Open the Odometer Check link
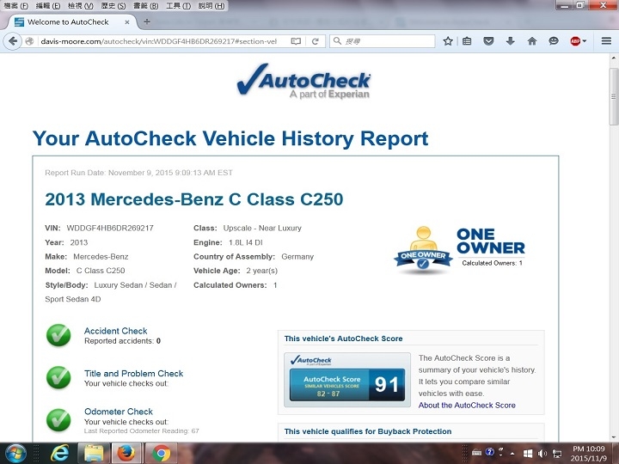Viewport: 619px width, 464px height. click(x=119, y=411)
